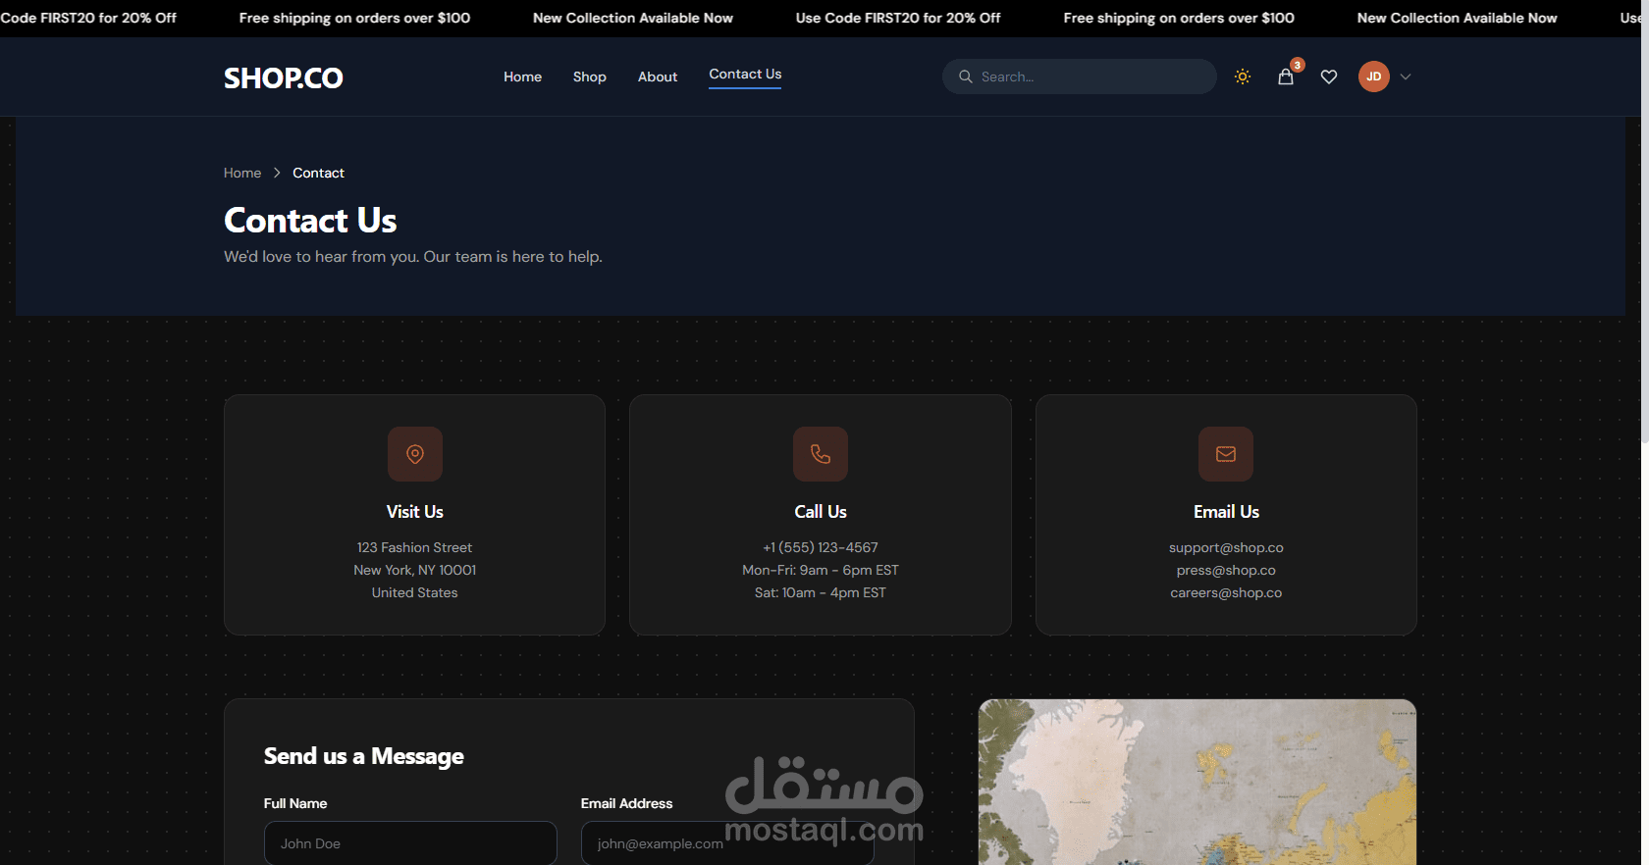Click the Send us a Message heading

pyautogui.click(x=363, y=756)
